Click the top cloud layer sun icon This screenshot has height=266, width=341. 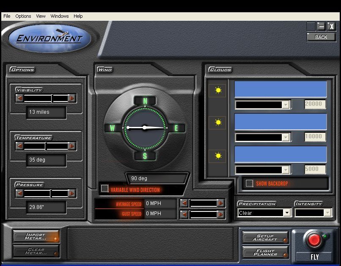pos(218,90)
